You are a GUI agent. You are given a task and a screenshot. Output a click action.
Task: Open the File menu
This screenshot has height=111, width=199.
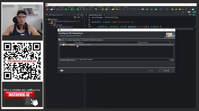point(47,7)
